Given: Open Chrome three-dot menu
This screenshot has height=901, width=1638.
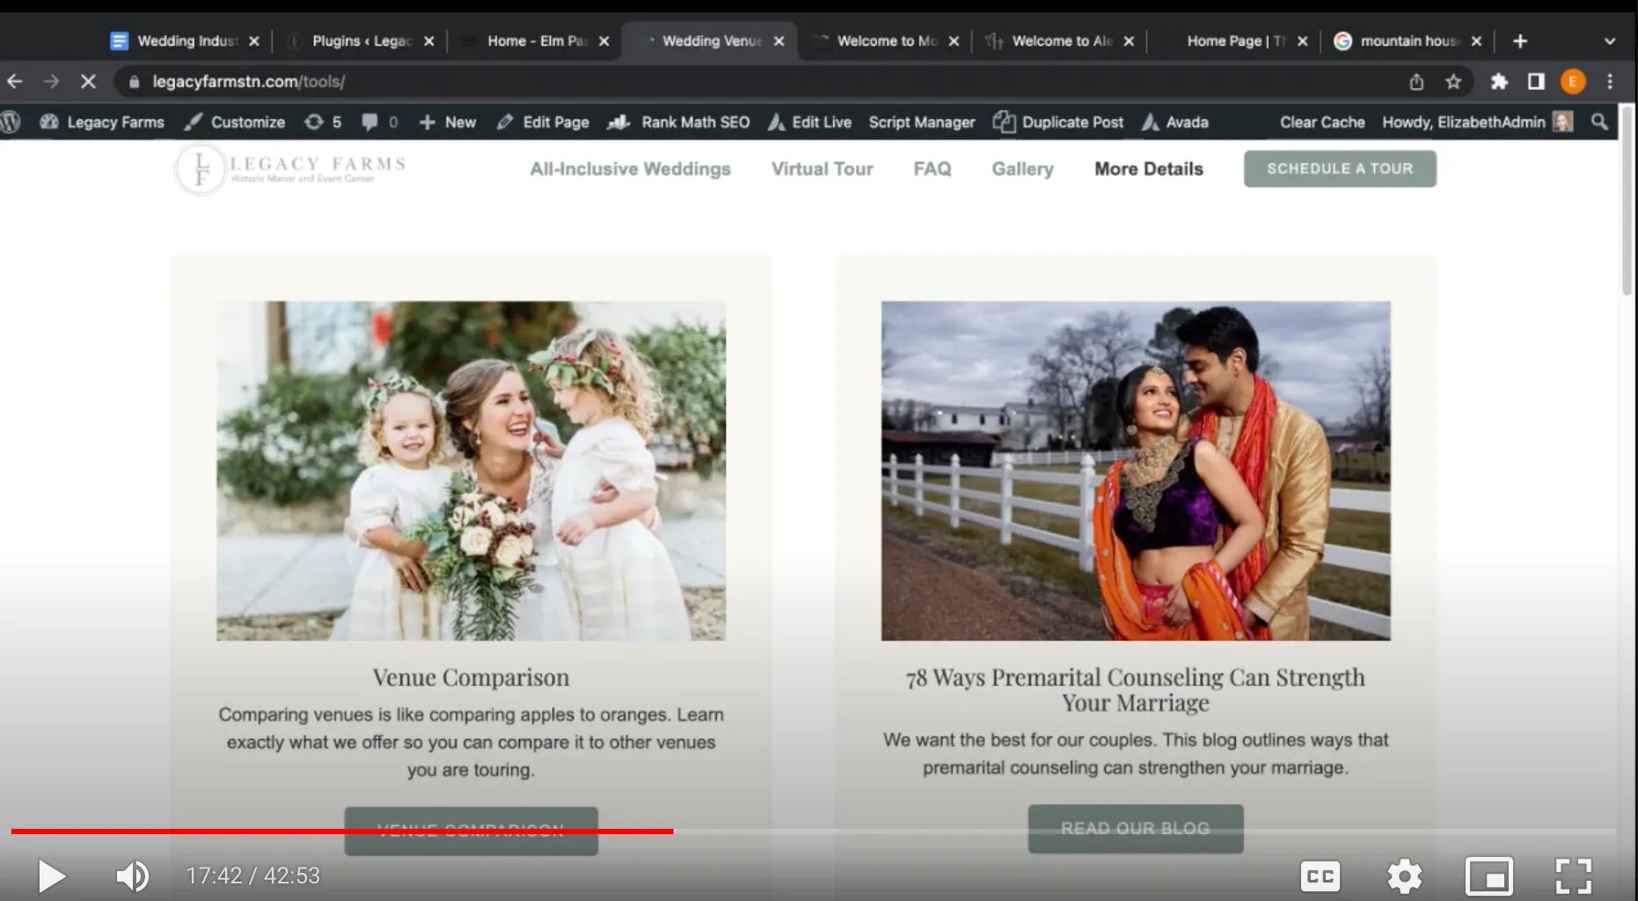Looking at the screenshot, I should [1610, 82].
